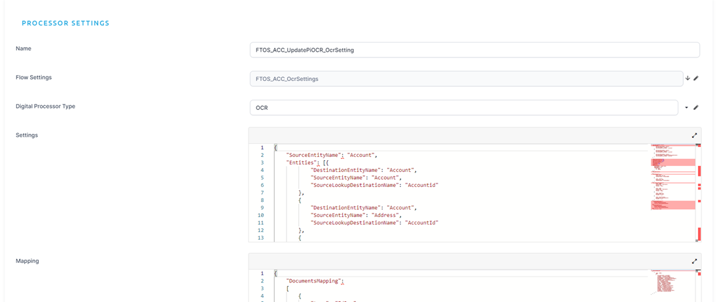
Task: Click the Flow Settings FTOS_ACC_OcrSettings field
Action: [x=466, y=78]
